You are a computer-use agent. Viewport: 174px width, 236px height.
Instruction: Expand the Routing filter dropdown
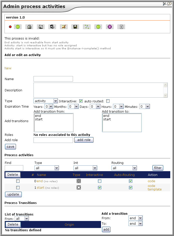[124, 168]
